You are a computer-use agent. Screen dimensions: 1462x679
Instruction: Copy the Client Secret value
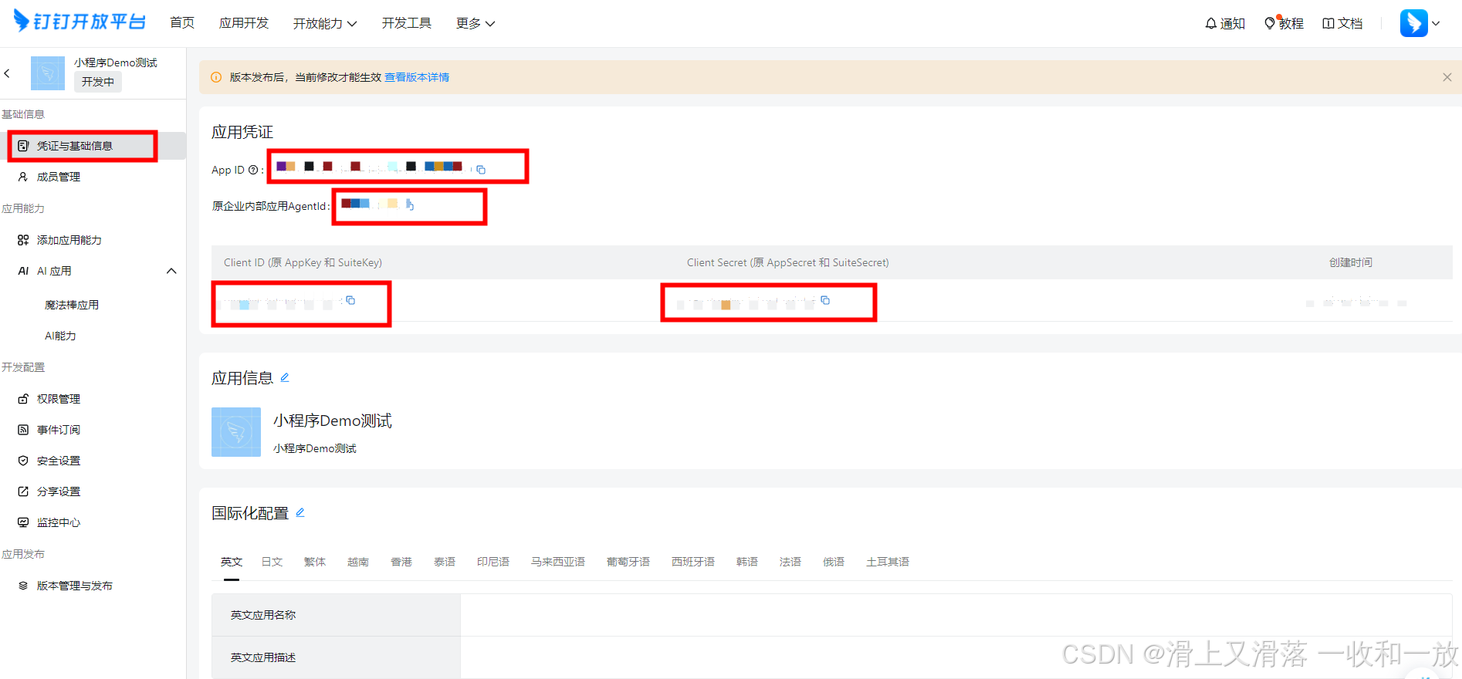[x=825, y=300]
